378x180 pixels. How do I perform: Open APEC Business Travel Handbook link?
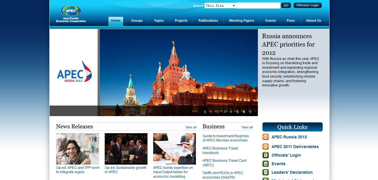click(220, 151)
